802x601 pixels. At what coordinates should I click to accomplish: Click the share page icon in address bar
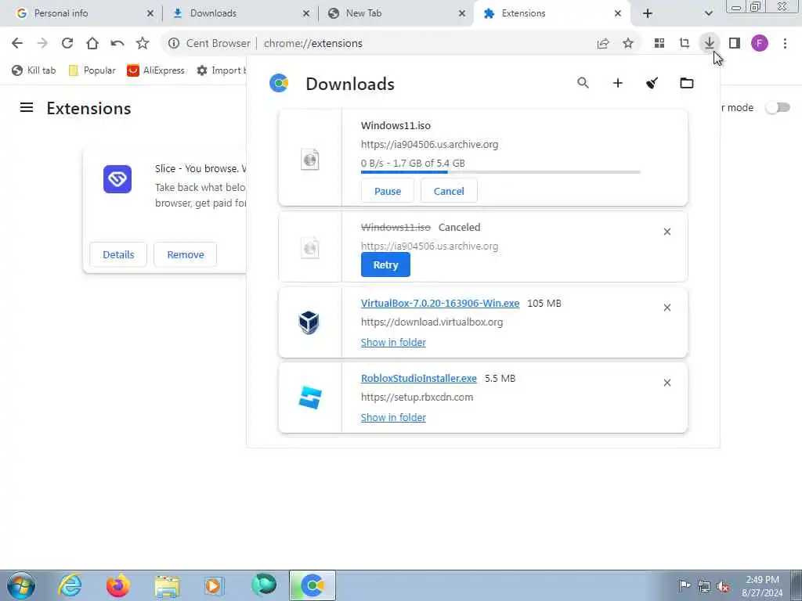(x=603, y=44)
